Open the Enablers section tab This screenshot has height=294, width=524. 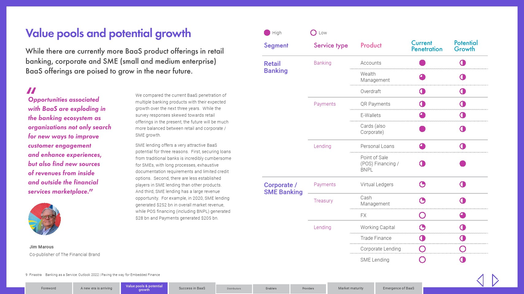pos(271,288)
